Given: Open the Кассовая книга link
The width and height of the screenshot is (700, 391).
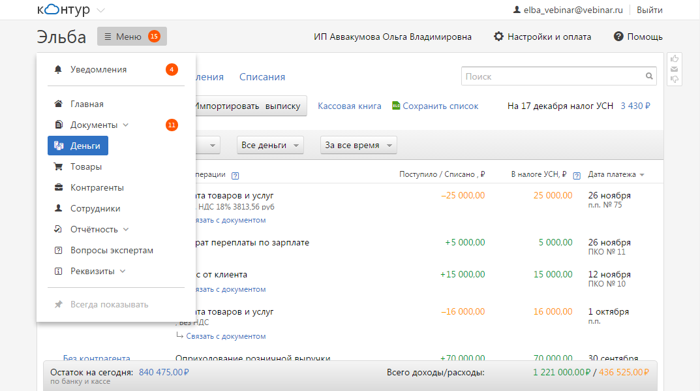Looking at the screenshot, I should [350, 106].
